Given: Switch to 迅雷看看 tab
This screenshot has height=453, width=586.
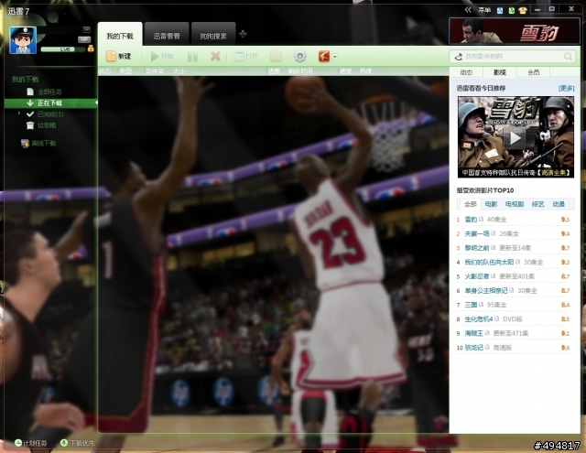Looking at the screenshot, I should click(x=167, y=36).
